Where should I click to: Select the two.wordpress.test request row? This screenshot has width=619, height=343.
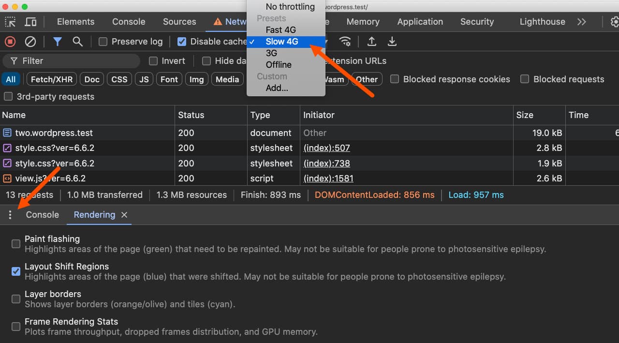[309, 133]
